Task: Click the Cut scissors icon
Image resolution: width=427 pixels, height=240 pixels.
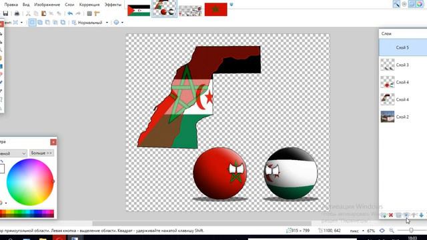Action: pos(28,13)
